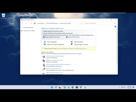This screenshot has width=136, height=102.
Task: Toggle Always scan this section
Action: coord(67,37)
